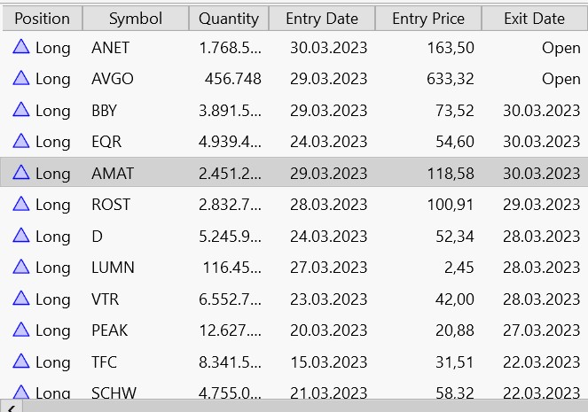Click the Quantity column header
The image size is (588, 412).
click(229, 19)
